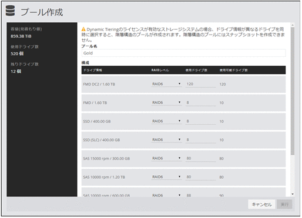This screenshot has height=218, width=302.
Task: Edit the pool name field containing Gold
Action: (183, 53)
